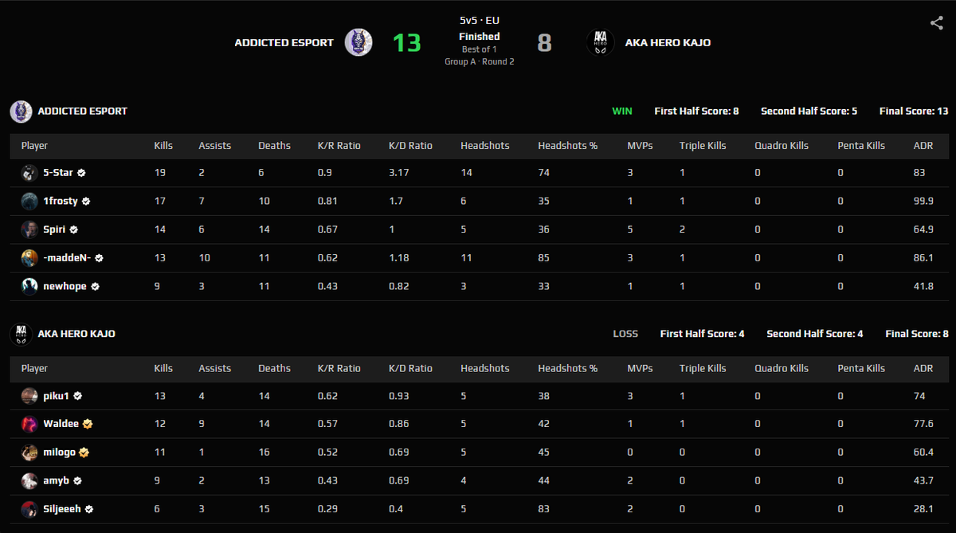Click 'Final Score: 13' text
956x533 pixels.
point(914,112)
